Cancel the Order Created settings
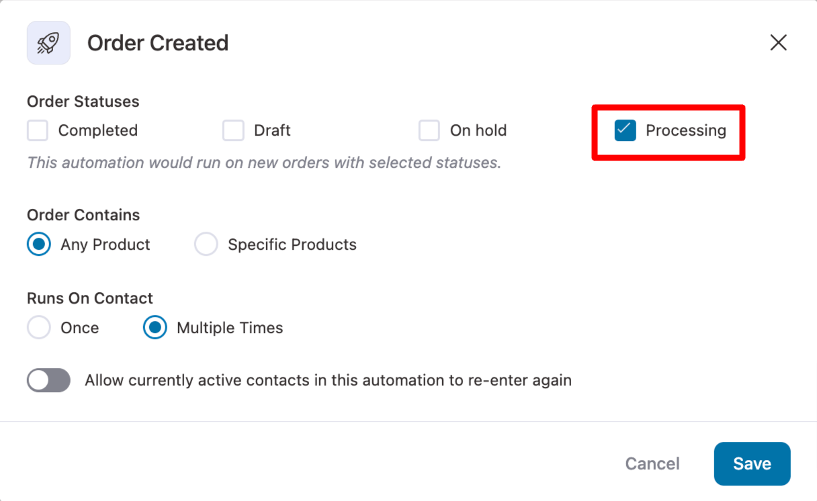817x501 pixels. [x=652, y=464]
